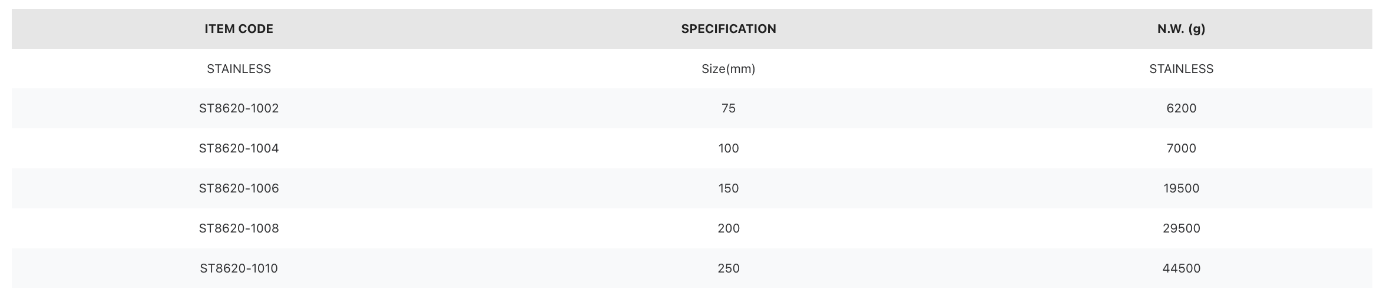Image resolution: width=1383 pixels, height=299 pixels.
Task: Click STAINLESS under the ITEM CODE column
Action: click(x=239, y=69)
